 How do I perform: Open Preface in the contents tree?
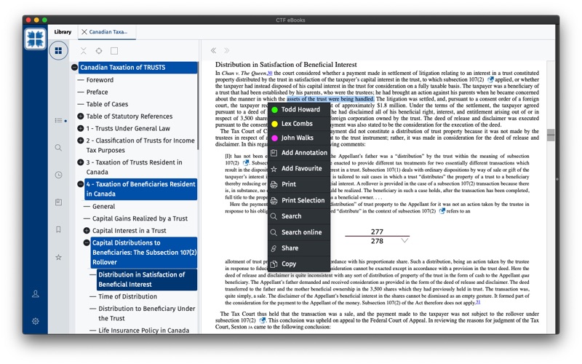pyautogui.click(x=97, y=92)
